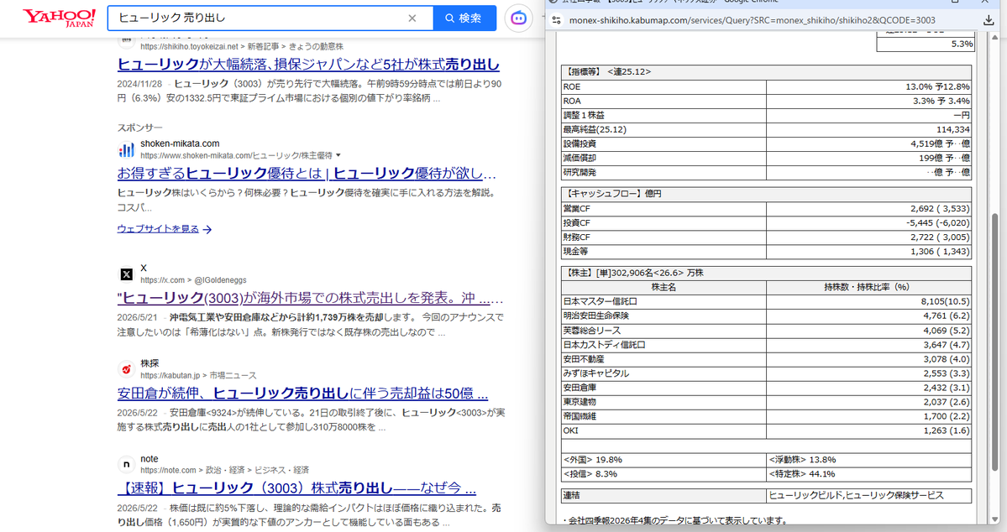
Task: Open the ウェブサイトを見る link
Action: click(x=158, y=228)
